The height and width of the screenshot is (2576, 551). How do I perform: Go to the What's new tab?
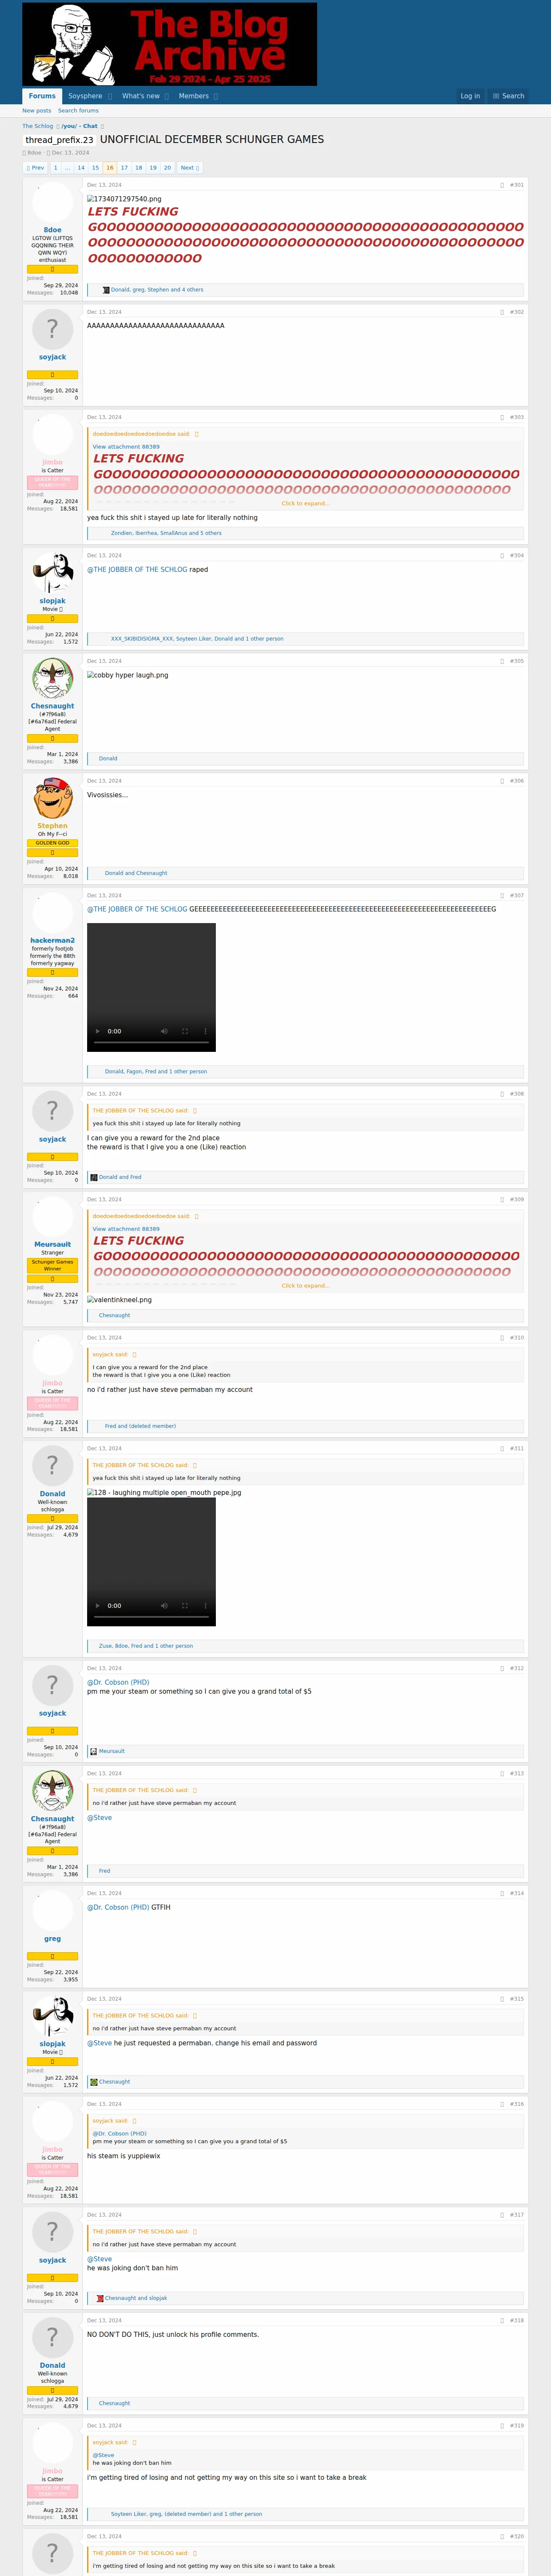pos(141,96)
